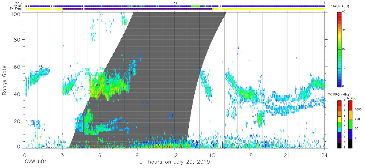Click the red top segment of NOISE legend
Image resolution: width=365 pixels, height=168 pixels.
coord(350,105)
